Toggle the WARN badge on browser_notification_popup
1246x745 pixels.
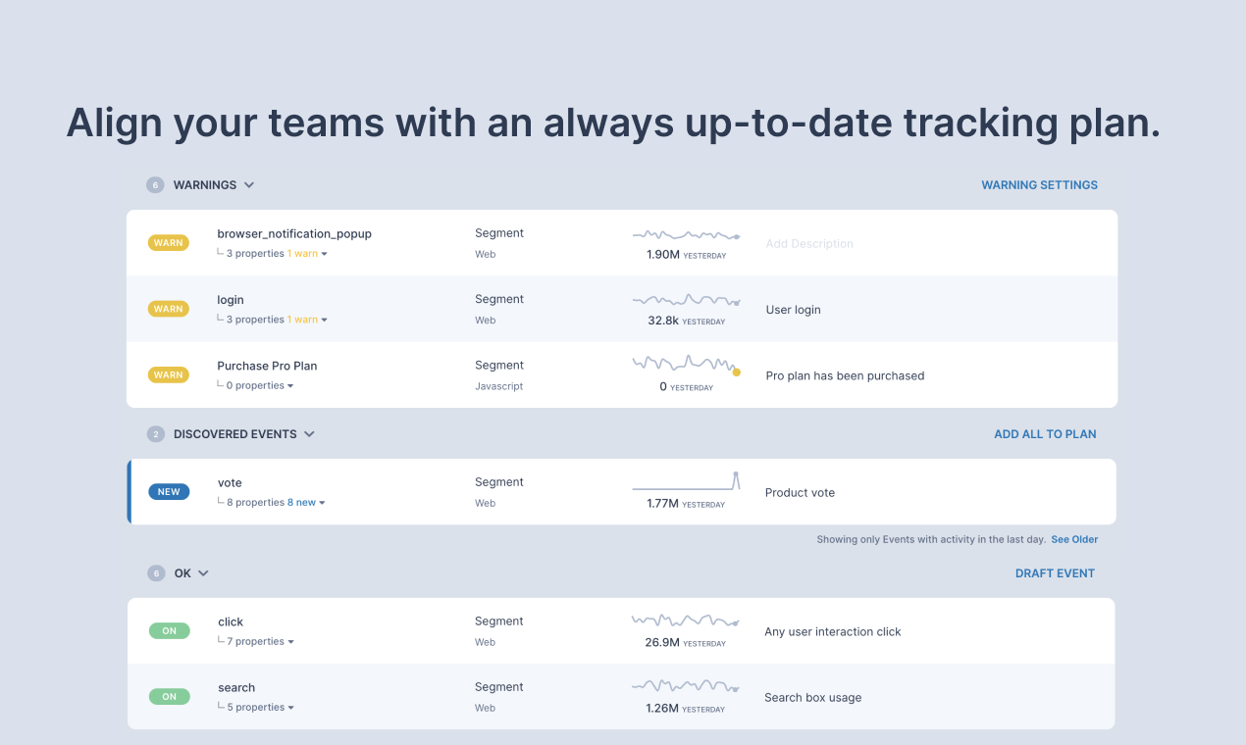(168, 242)
